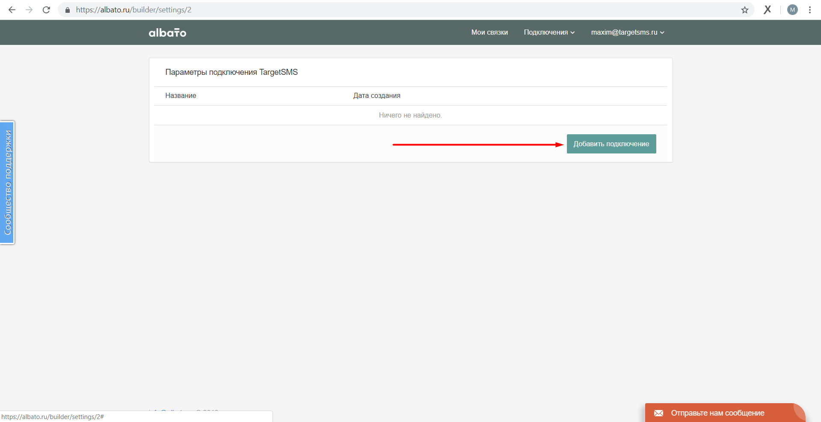Viewport: 821px width, 422px height.
Task: Open the Chrome three-dot menu
Action: (810, 10)
